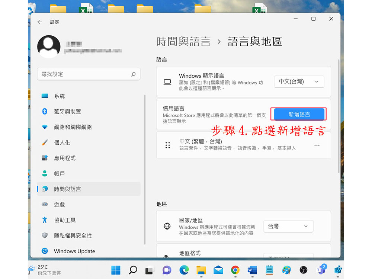Select 藍牙與裝置 in the sidebar
The height and width of the screenshot is (279, 372).
[67, 112]
